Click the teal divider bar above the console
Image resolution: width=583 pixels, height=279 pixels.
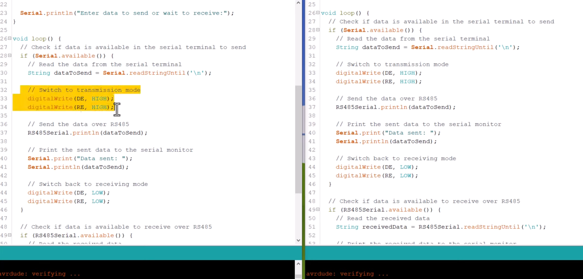click(152, 252)
